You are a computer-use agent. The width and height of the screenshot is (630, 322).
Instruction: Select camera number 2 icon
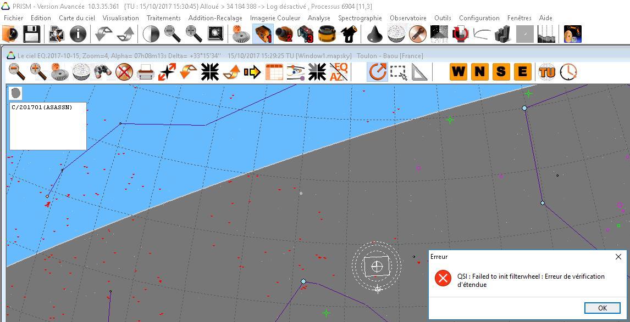284,35
